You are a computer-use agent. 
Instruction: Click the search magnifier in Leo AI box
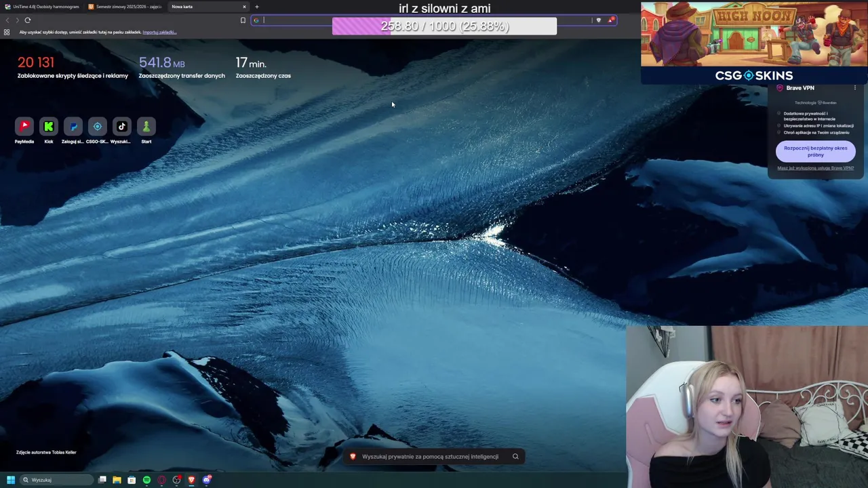[515, 457]
